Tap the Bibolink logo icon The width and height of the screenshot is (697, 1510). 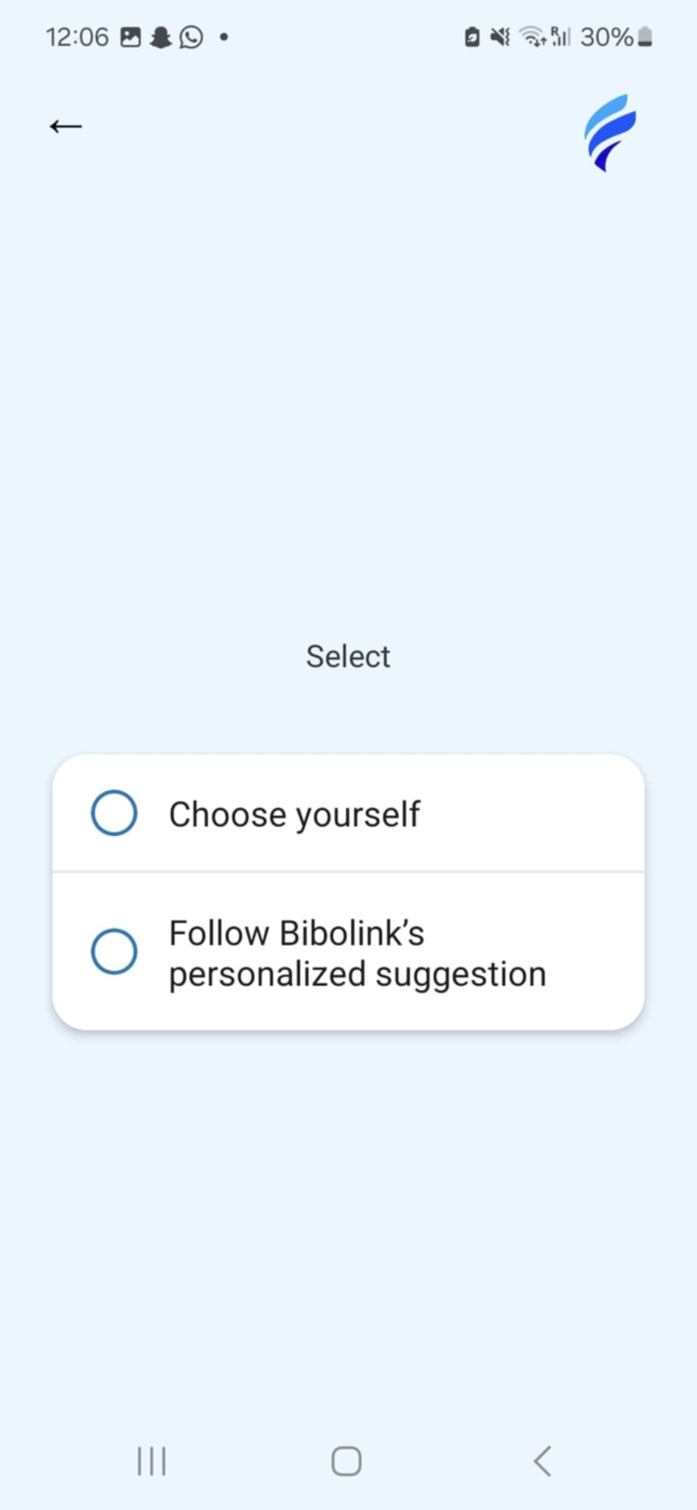tap(610, 133)
